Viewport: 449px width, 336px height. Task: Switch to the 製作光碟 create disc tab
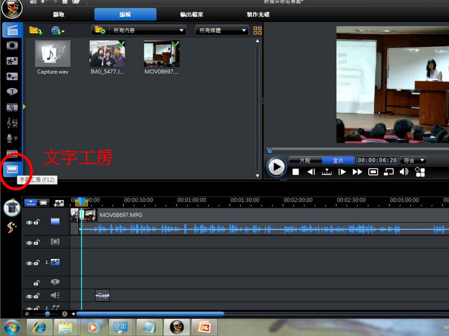(x=258, y=14)
